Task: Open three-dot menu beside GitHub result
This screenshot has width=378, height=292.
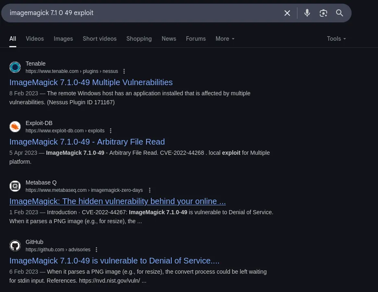Action: [x=96, y=250]
